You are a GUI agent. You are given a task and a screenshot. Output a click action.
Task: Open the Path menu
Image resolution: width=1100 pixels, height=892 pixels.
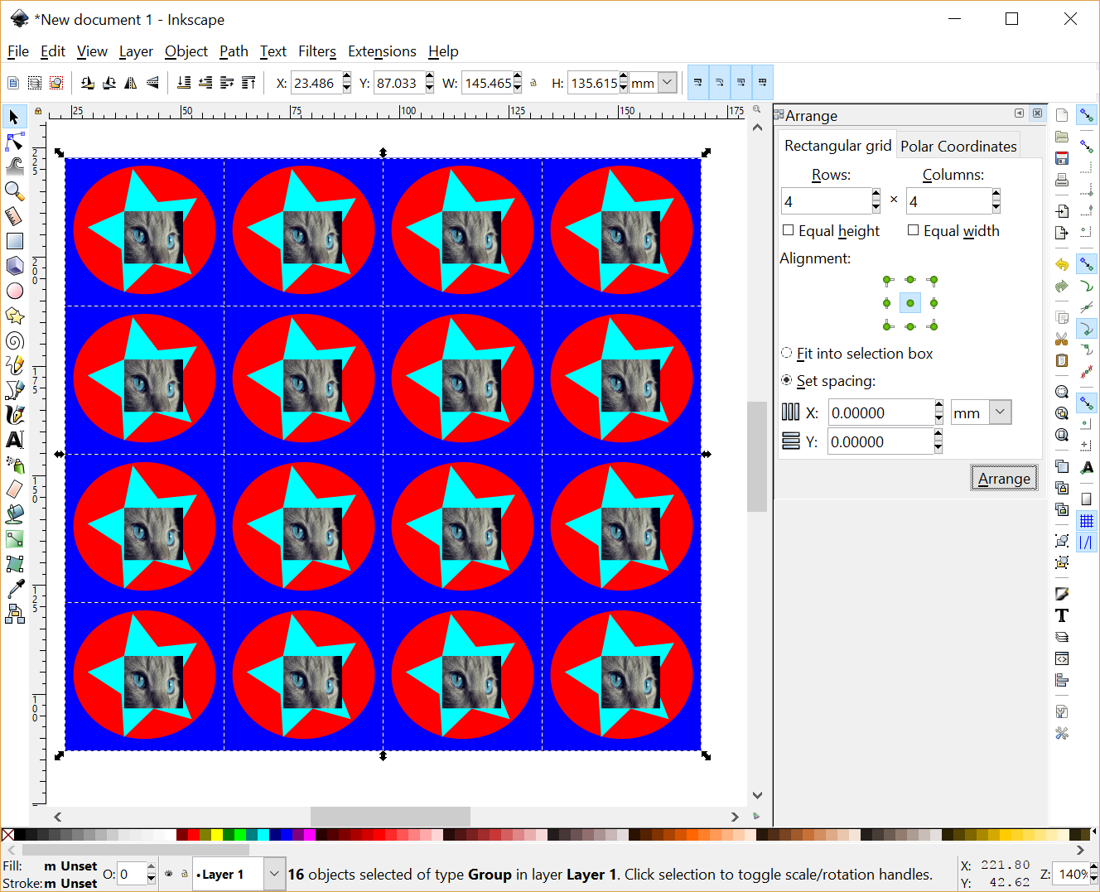[x=233, y=51]
